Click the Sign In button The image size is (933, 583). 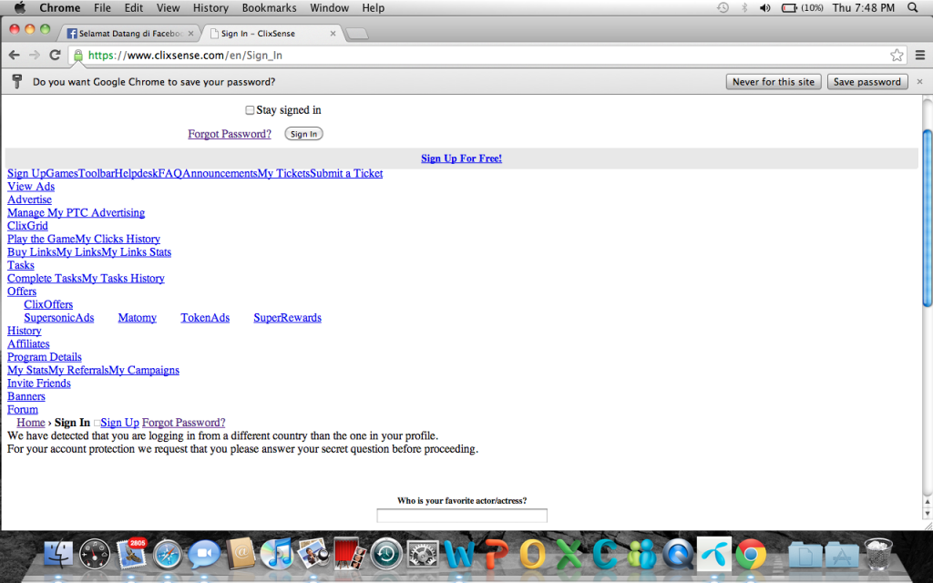click(x=303, y=134)
